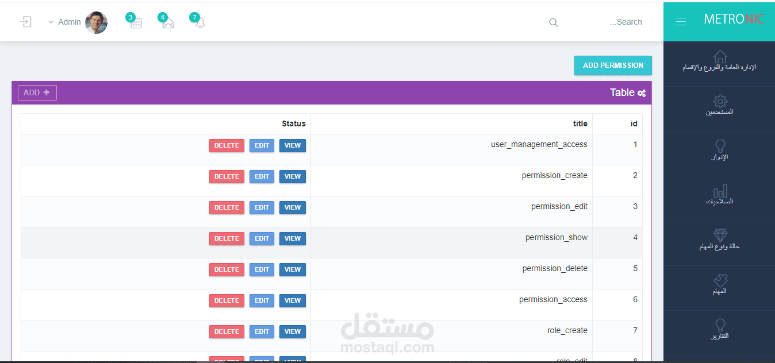Delete the role_create row
The image size is (775, 363).
click(x=227, y=332)
